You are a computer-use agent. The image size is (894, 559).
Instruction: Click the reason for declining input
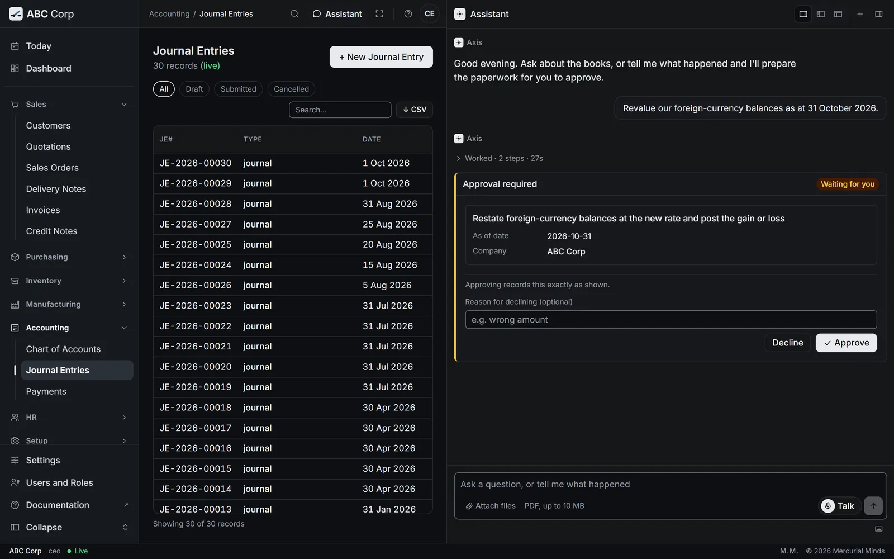click(x=670, y=320)
